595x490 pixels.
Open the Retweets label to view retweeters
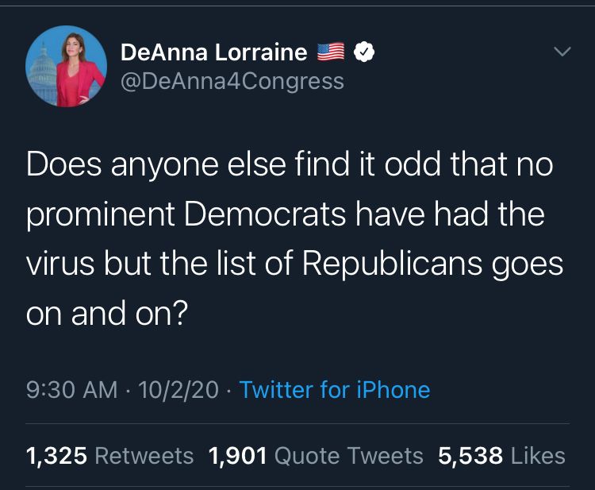point(144,456)
